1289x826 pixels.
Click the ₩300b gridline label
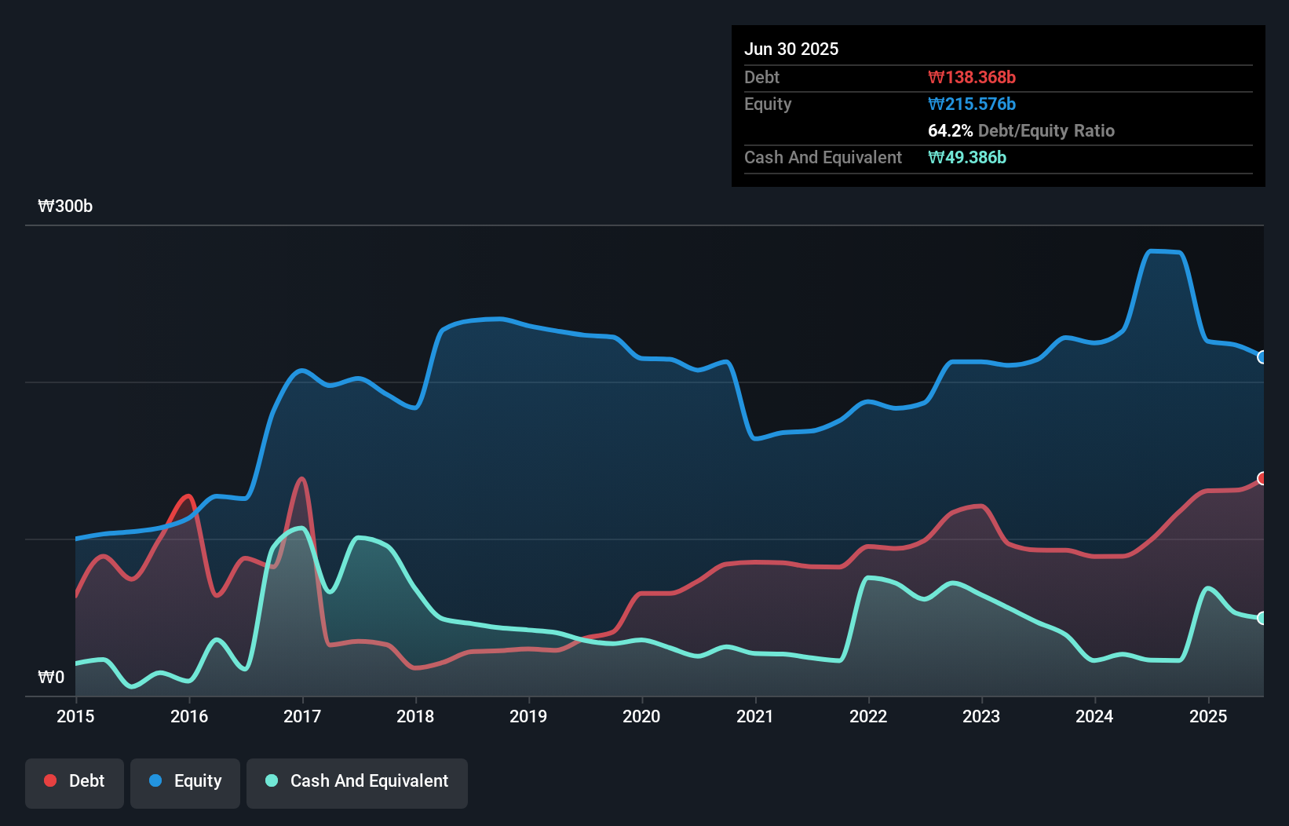[x=64, y=206]
